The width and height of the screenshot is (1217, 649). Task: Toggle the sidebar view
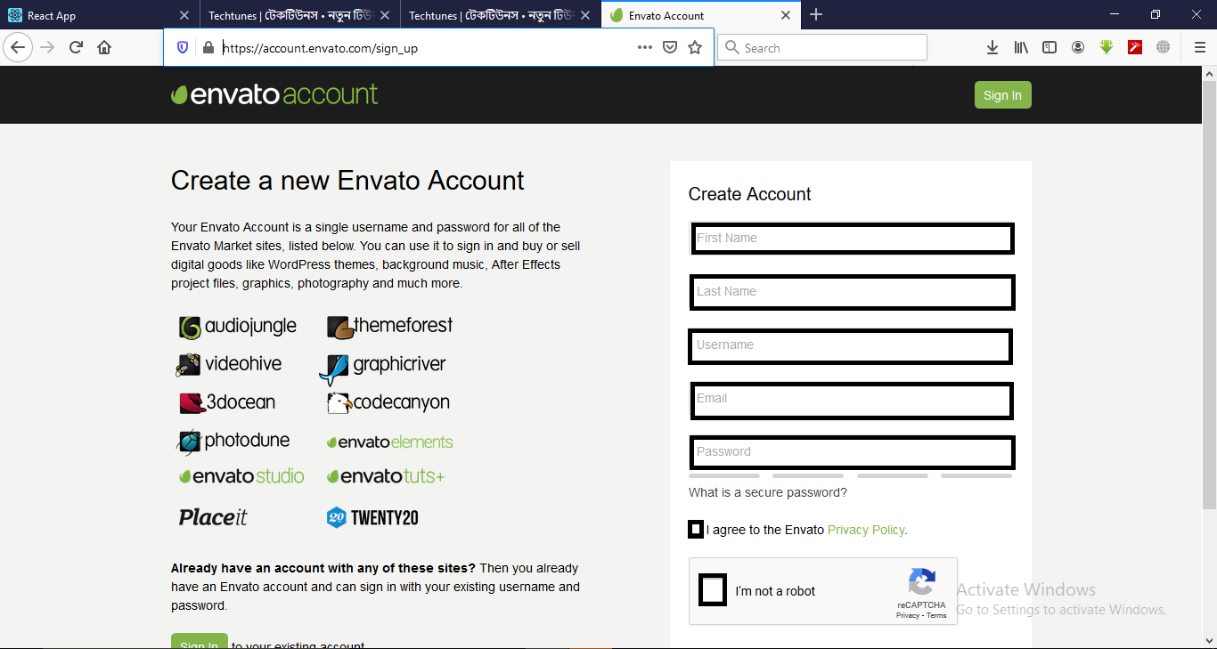click(x=1050, y=48)
